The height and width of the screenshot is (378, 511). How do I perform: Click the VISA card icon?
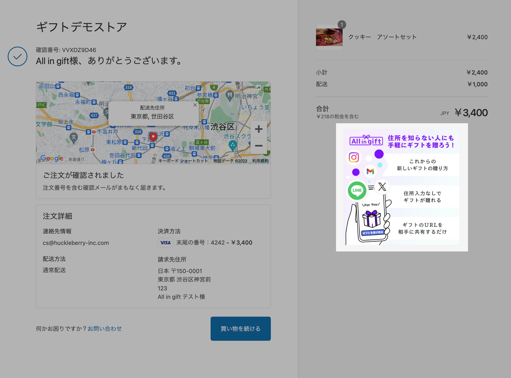pyautogui.click(x=165, y=243)
